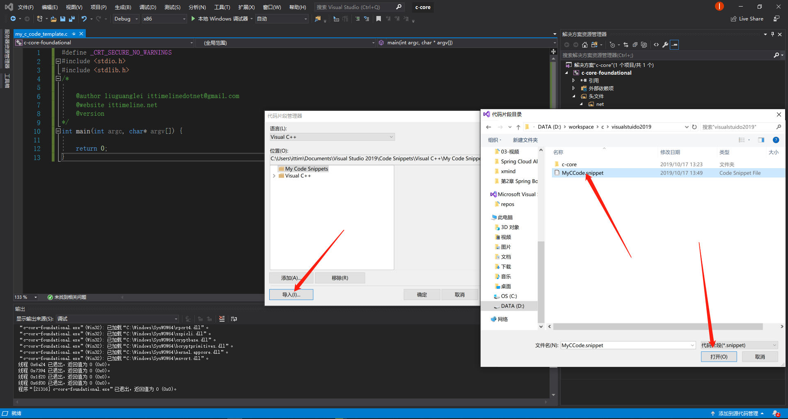Click the Refresh icon in the file dialog
Screen dimensions: 788x419
[x=694, y=127]
